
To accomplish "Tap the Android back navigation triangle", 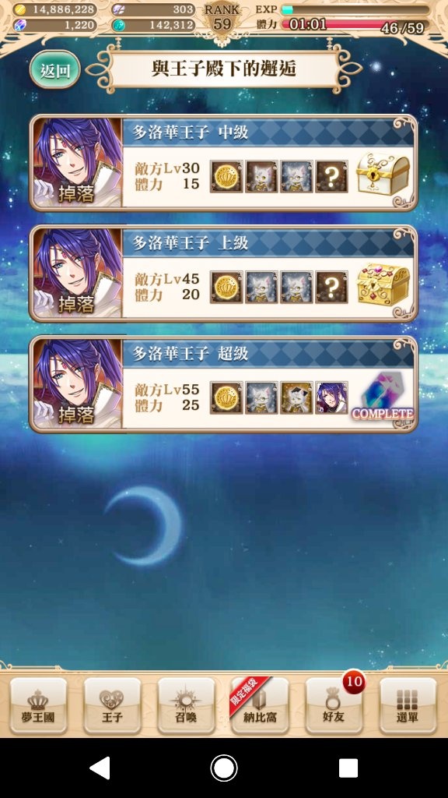I will click(x=100, y=768).
